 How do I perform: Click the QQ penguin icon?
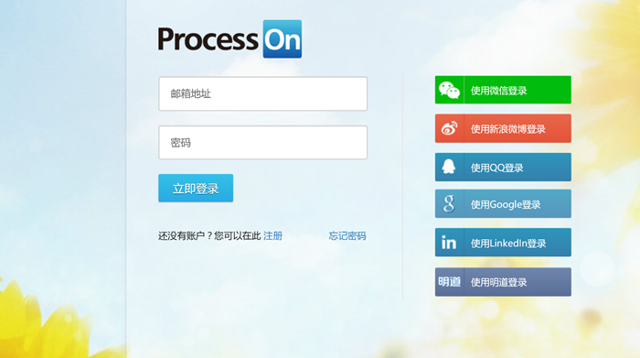pos(449,167)
